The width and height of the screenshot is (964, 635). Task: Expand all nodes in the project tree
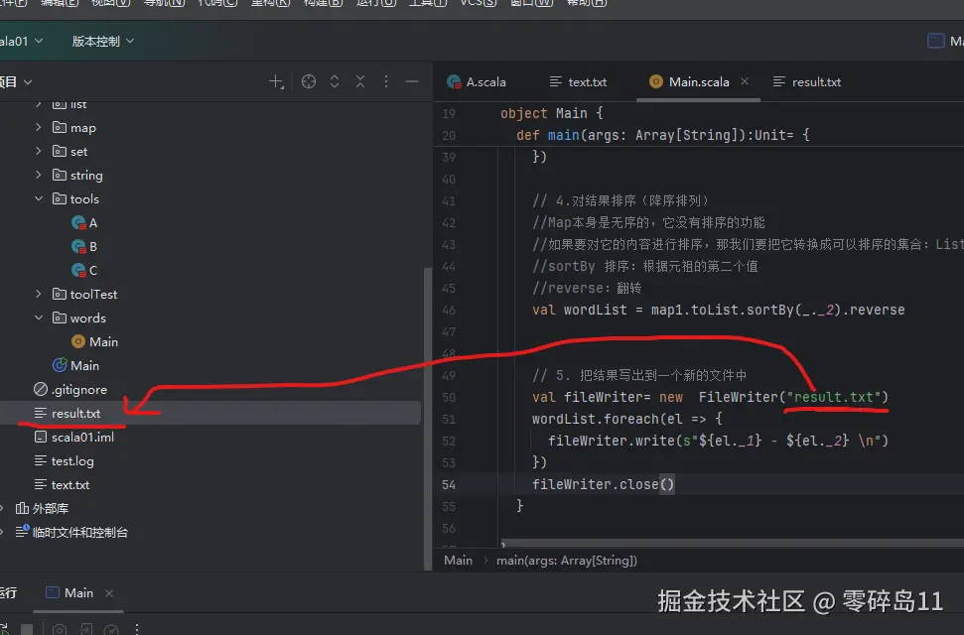click(x=335, y=81)
